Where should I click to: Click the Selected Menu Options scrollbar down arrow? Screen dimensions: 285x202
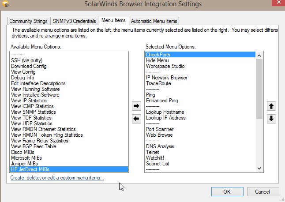pyautogui.click(x=259, y=168)
